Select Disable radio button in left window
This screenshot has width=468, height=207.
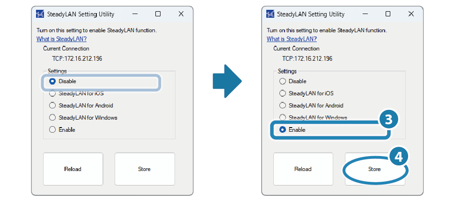click(x=52, y=81)
